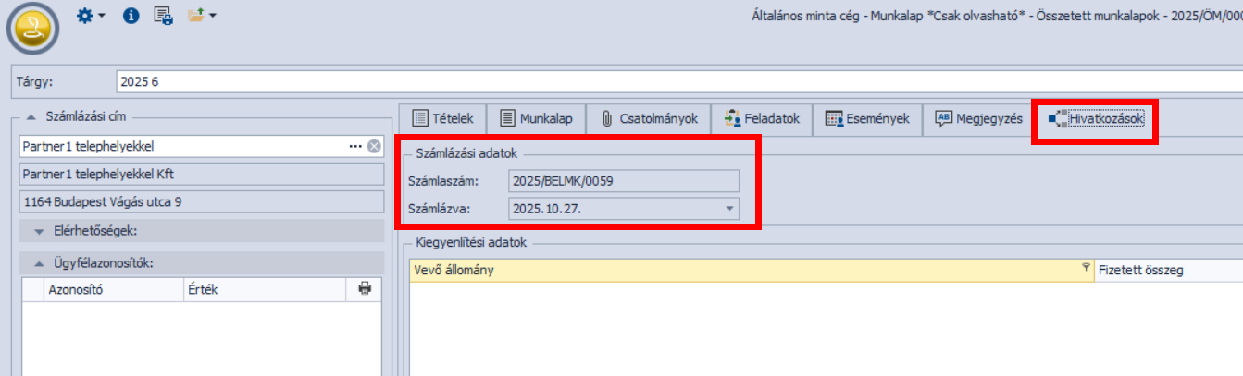
Task: Click into the Tárgy text field
Action: click(x=648, y=81)
